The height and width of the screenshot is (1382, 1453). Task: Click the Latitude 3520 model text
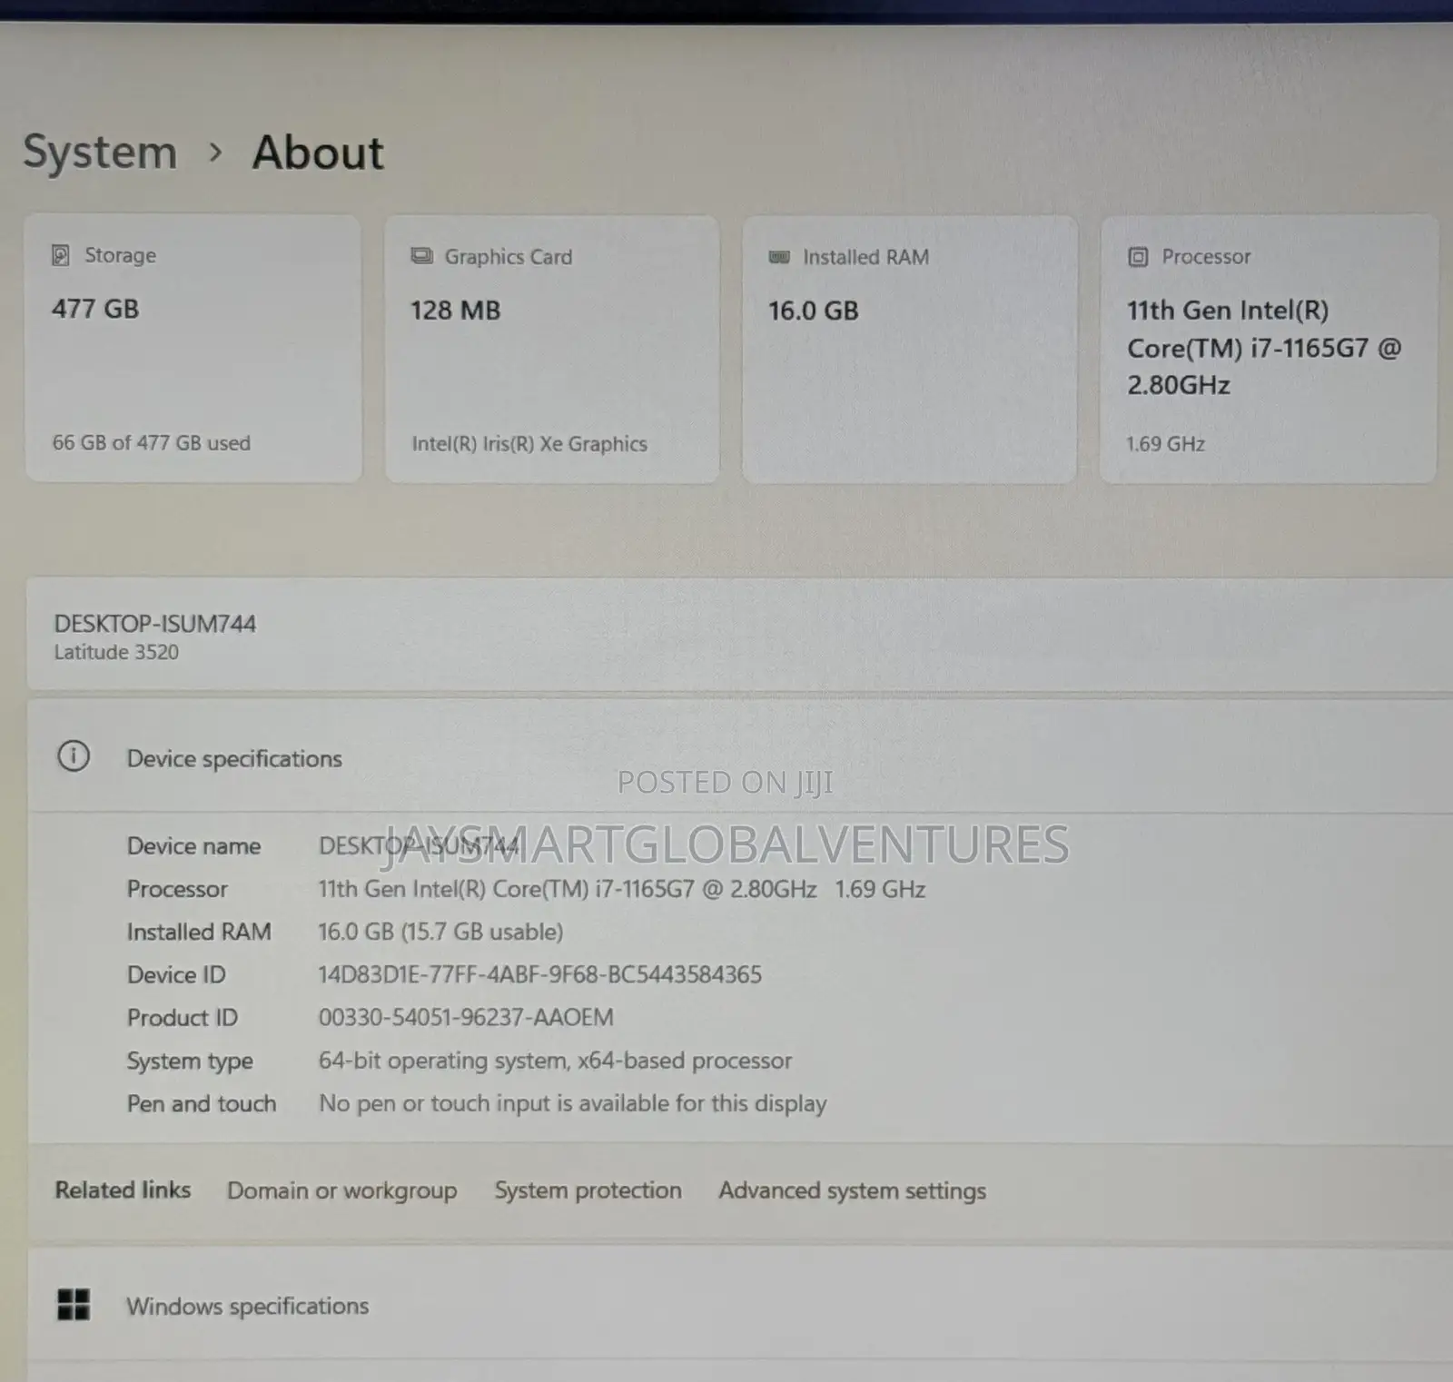click(x=116, y=652)
